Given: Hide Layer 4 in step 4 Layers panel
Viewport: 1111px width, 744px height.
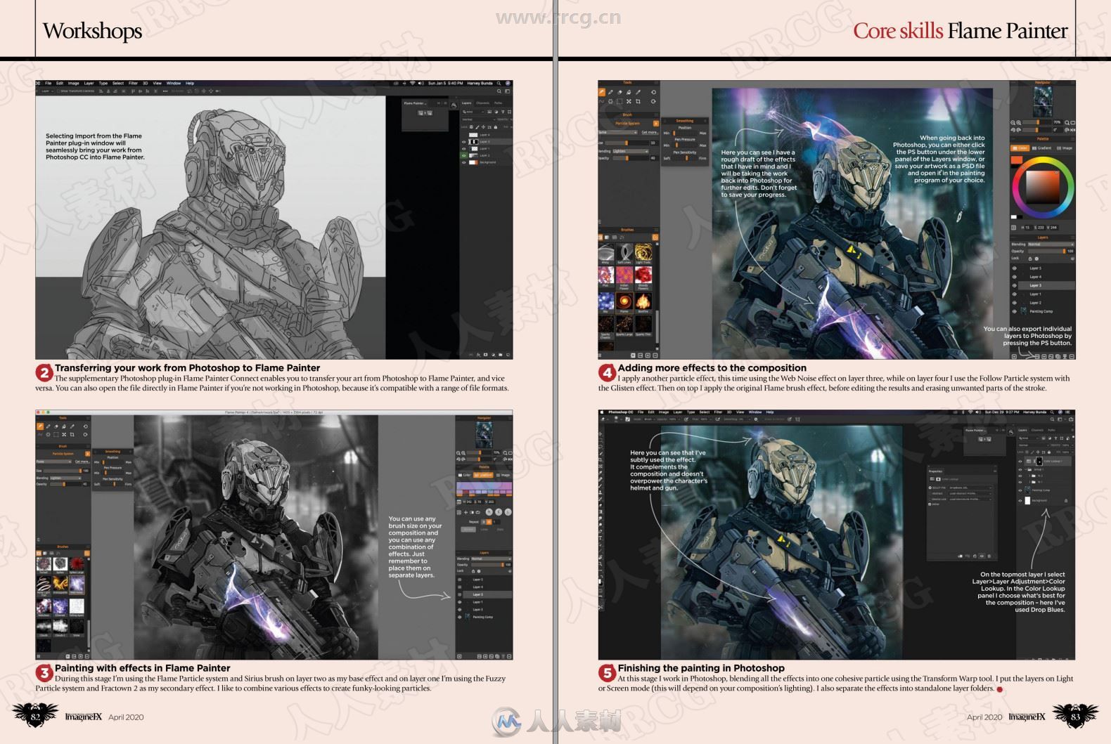Looking at the screenshot, I should click(1014, 277).
